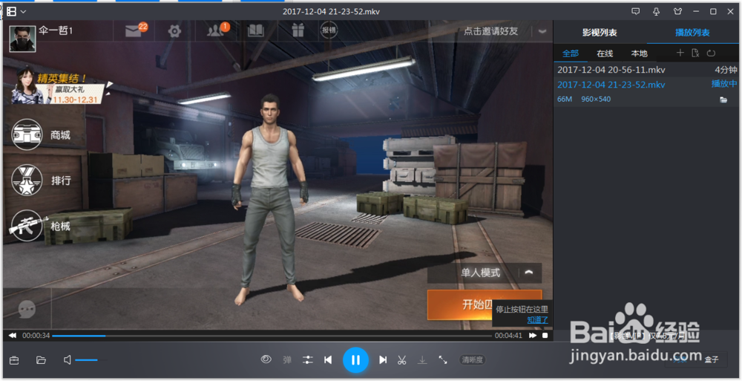The width and height of the screenshot is (742, 381).
Task: Skip to the next video
Action: pyautogui.click(x=383, y=360)
